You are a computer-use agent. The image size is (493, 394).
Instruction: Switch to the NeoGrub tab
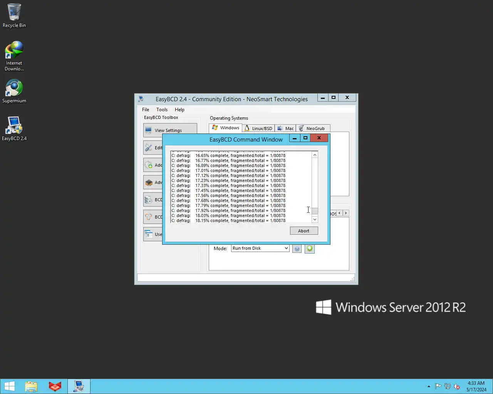312,128
